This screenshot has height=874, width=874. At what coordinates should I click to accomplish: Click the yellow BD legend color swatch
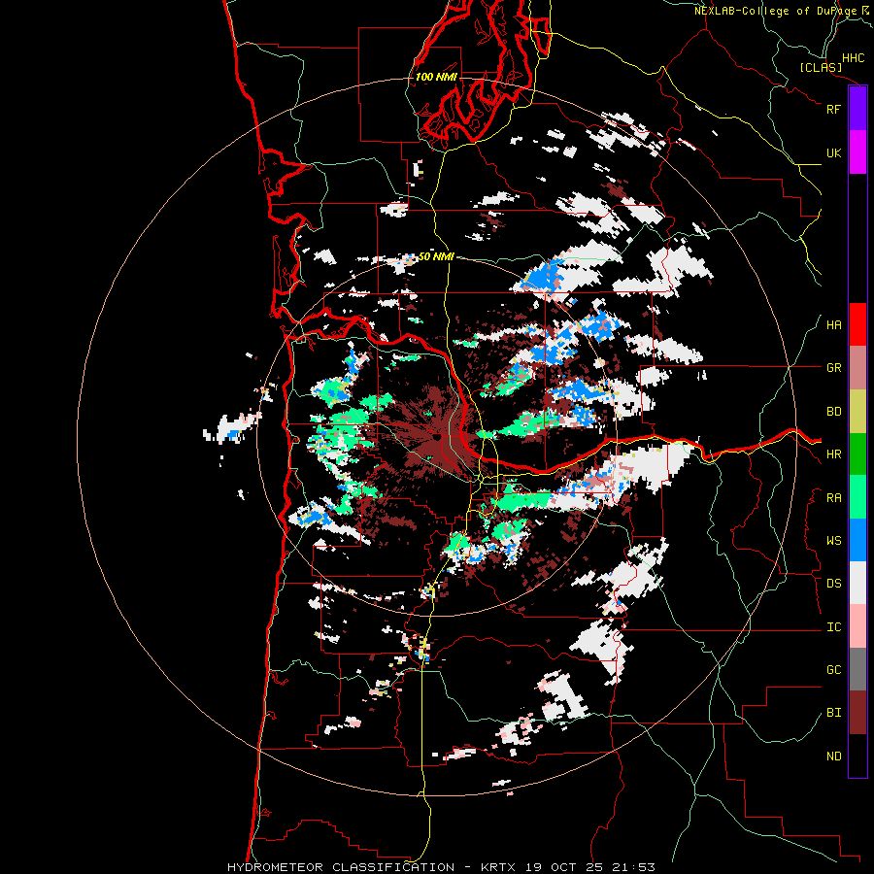857,412
